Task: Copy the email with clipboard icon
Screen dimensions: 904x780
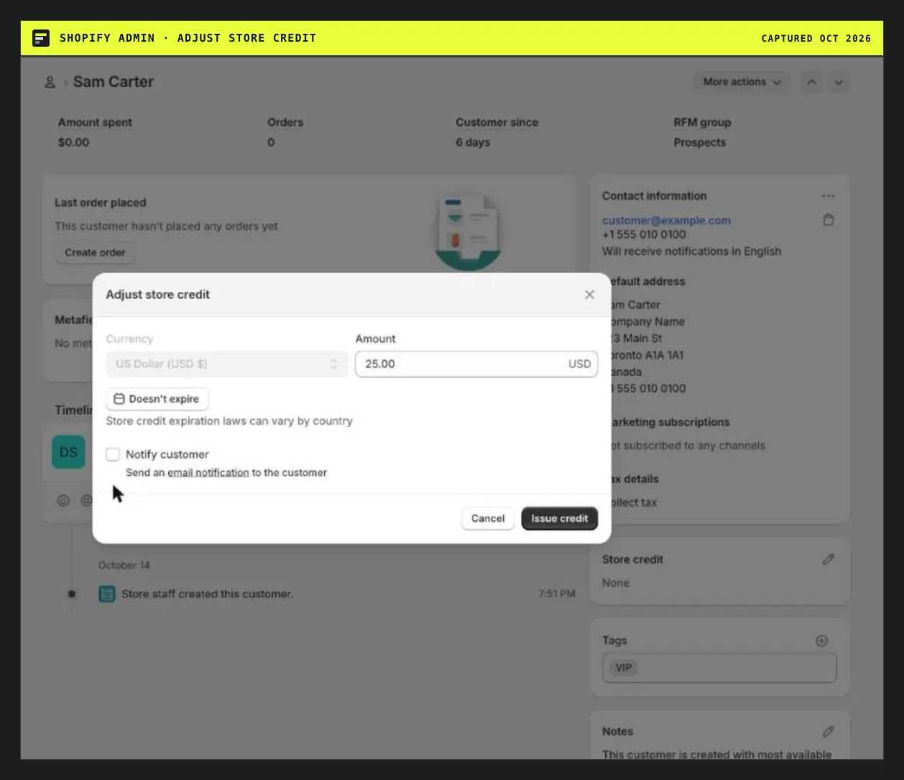Action: tap(829, 220)
